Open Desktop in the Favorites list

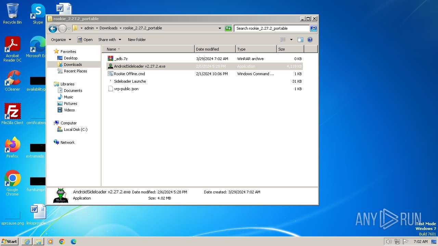[70, 58]
